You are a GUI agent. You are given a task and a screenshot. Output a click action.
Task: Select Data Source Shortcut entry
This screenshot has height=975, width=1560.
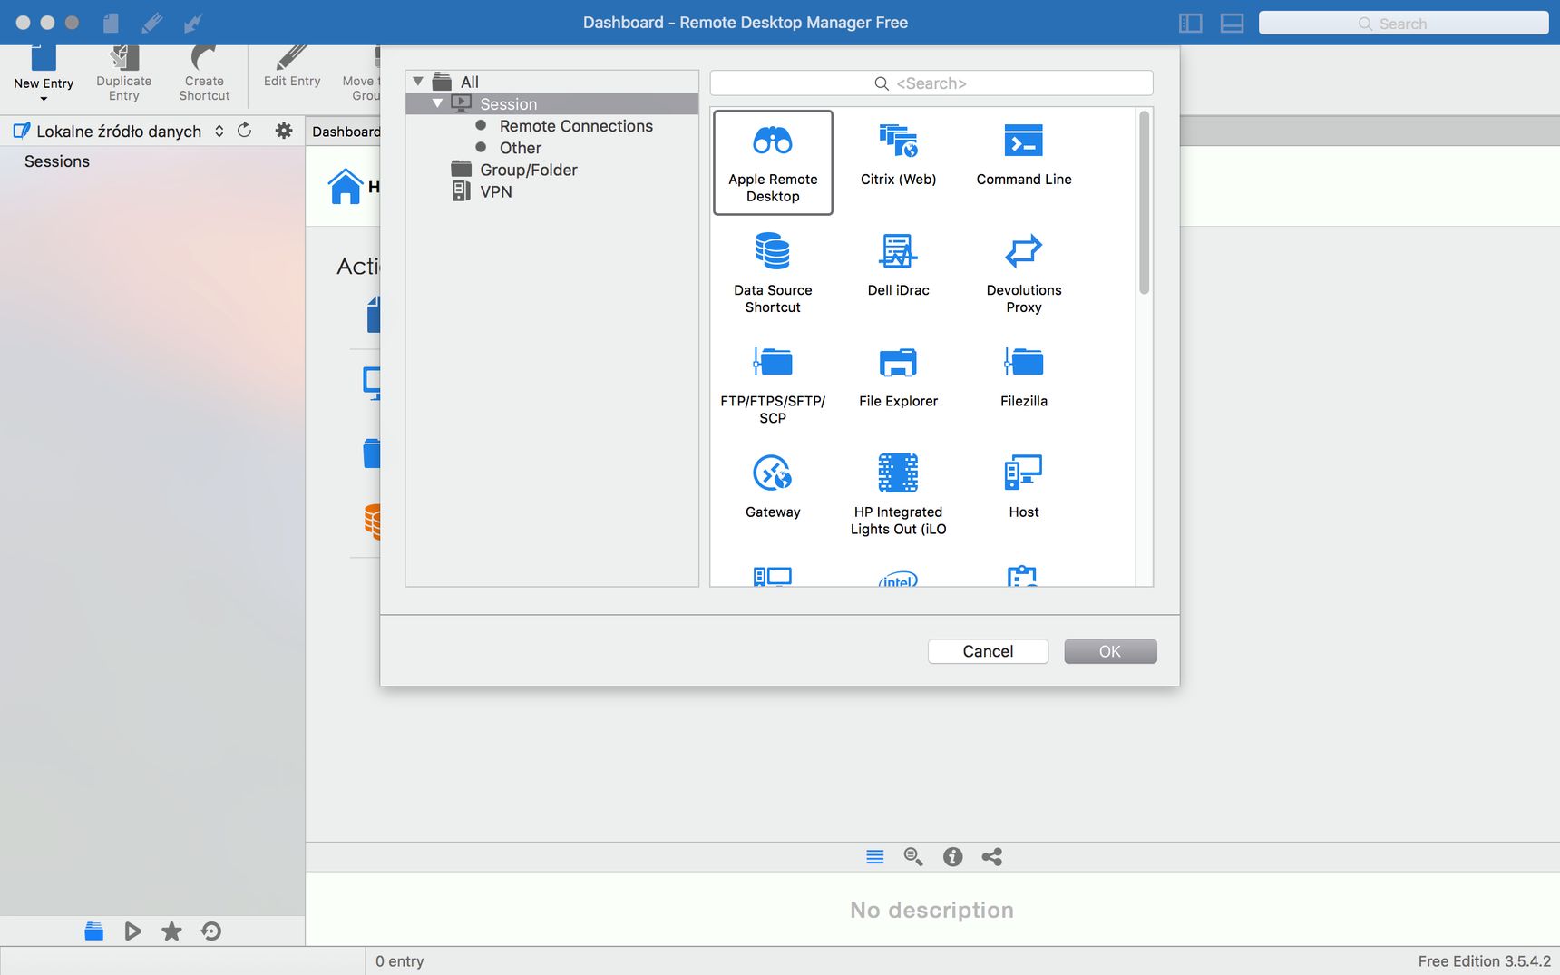[773, 273]
